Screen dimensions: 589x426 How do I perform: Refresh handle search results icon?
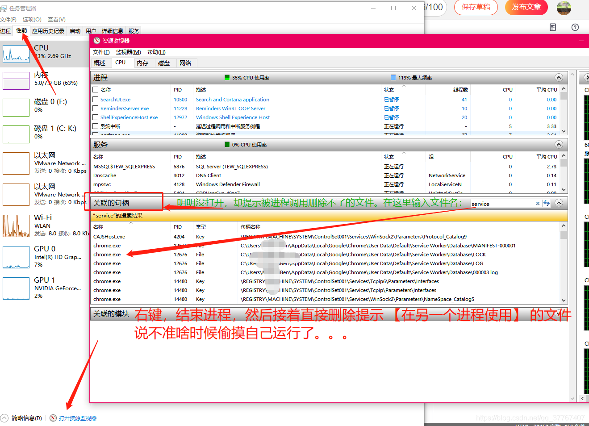point(547,203)
